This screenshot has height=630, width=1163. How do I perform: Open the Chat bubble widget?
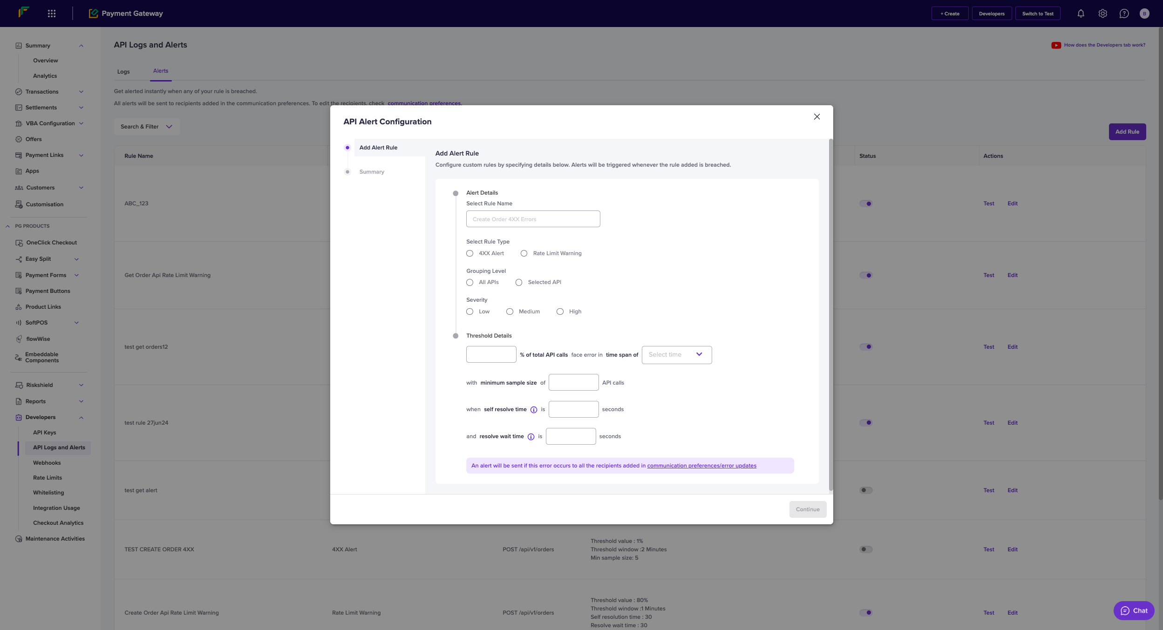1134,610
